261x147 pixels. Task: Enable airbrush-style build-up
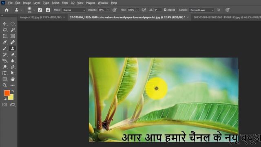(144, 10)
